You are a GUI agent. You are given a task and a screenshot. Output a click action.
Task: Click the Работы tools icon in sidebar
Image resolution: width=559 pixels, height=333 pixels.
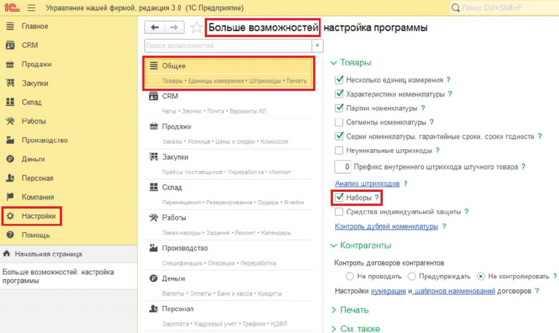[10, 121]
